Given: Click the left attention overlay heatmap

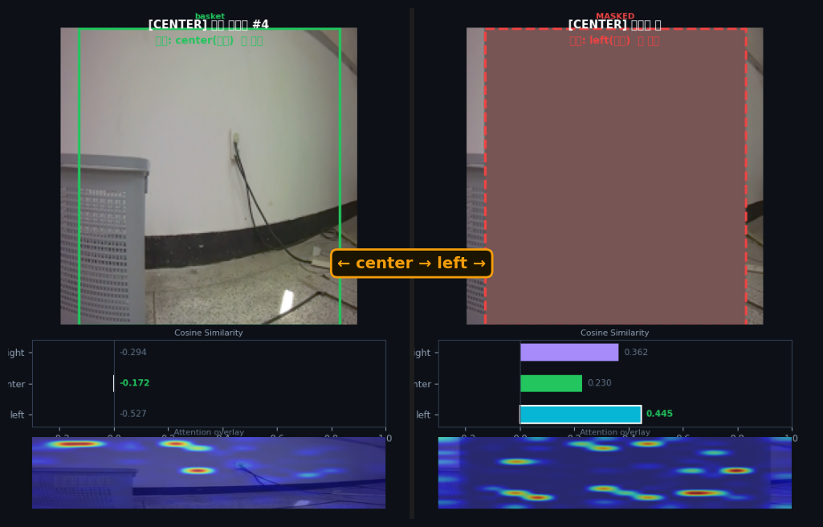Looking at the screenshot, I should pyautogui.click(x=209, y=472).
